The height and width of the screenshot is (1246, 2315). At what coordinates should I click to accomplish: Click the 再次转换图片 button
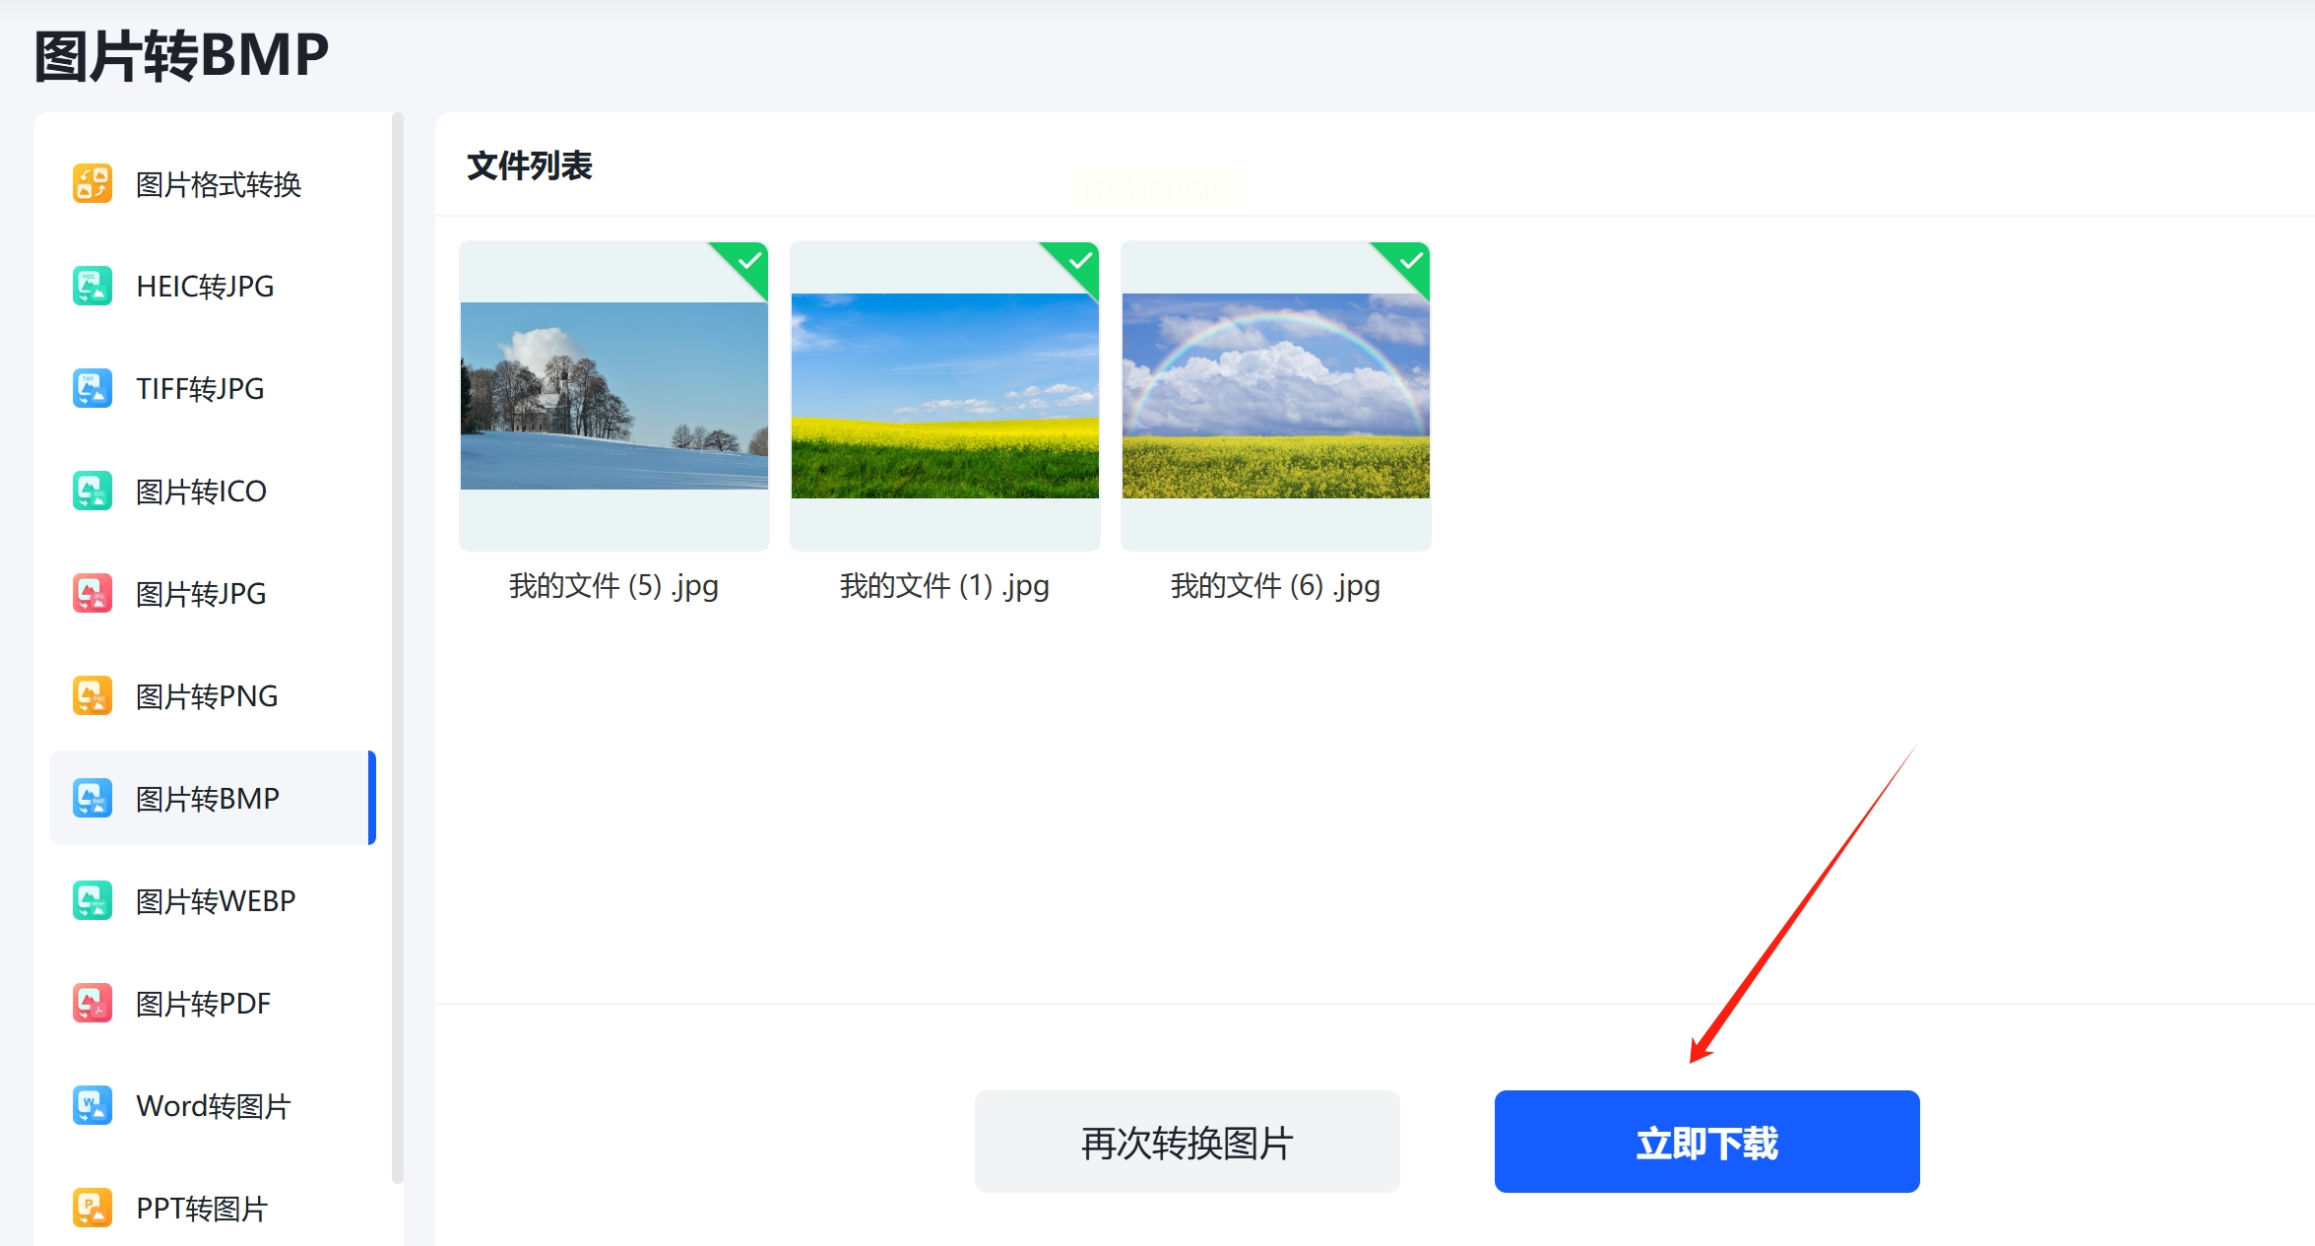coord(1187,1142)
